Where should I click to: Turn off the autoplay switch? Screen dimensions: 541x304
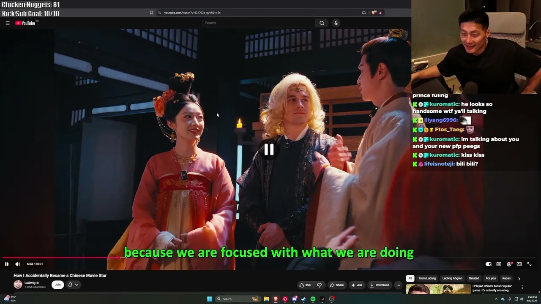[x=489, y=264]
